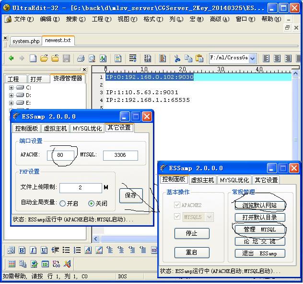Apply Italic HTML tag icon
The height and width of the screenshot is (284, 303).
(33, 250)
